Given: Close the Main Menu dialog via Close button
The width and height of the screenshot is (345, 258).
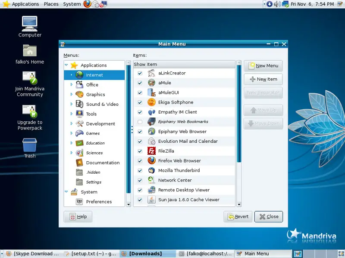Looking at the screenshot, I should coord(269,217).
